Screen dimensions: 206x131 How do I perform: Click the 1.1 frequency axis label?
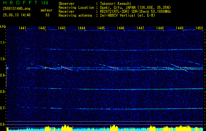coord(3,43)
